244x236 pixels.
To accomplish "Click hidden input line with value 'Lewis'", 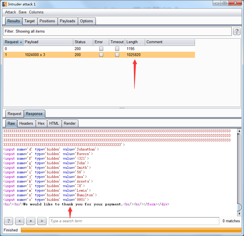I will [47, 190].
